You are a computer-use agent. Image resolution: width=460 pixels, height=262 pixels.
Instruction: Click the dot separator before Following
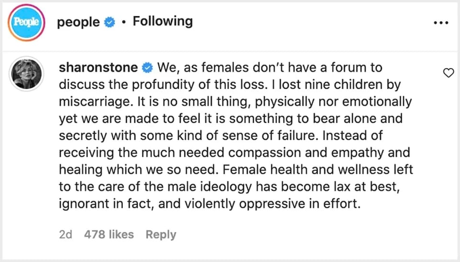(124, 22)
